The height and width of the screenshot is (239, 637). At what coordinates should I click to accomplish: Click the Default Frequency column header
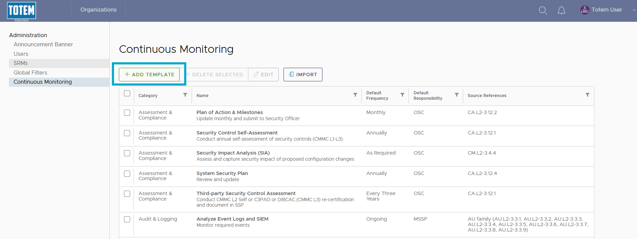click(377, 96)
